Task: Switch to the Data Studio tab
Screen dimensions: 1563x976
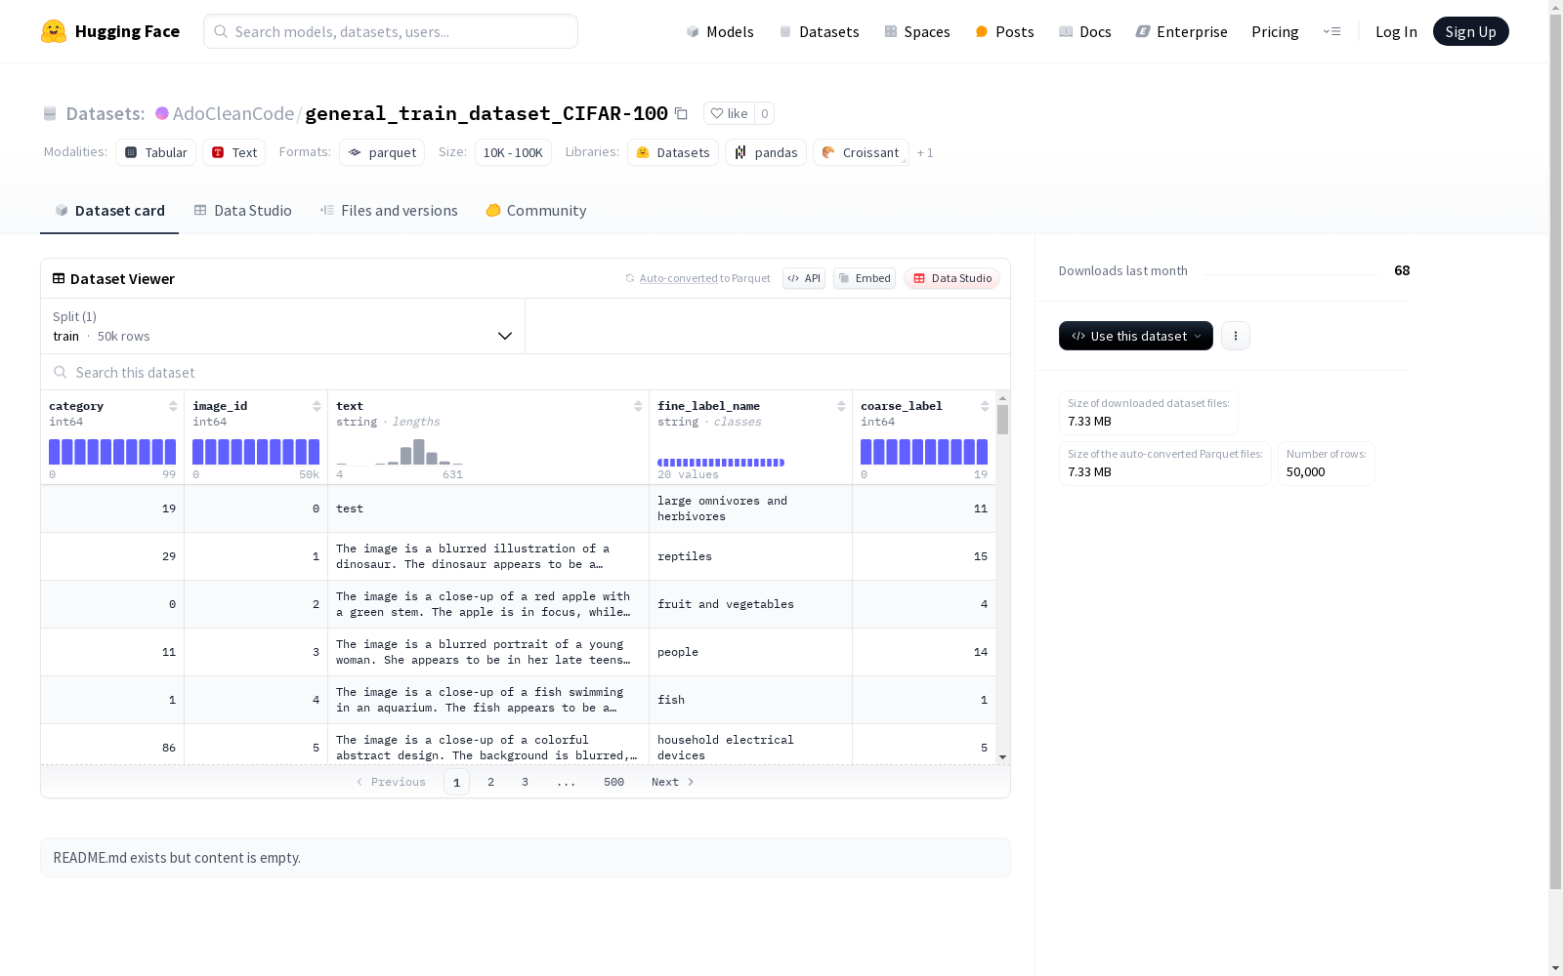Action: point(243,211)
